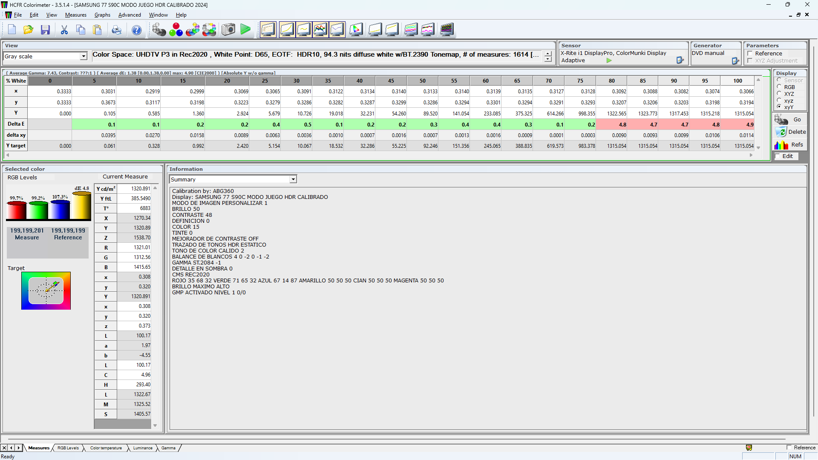Click the Refs button
Screen dimensions: 818x460
790,145
